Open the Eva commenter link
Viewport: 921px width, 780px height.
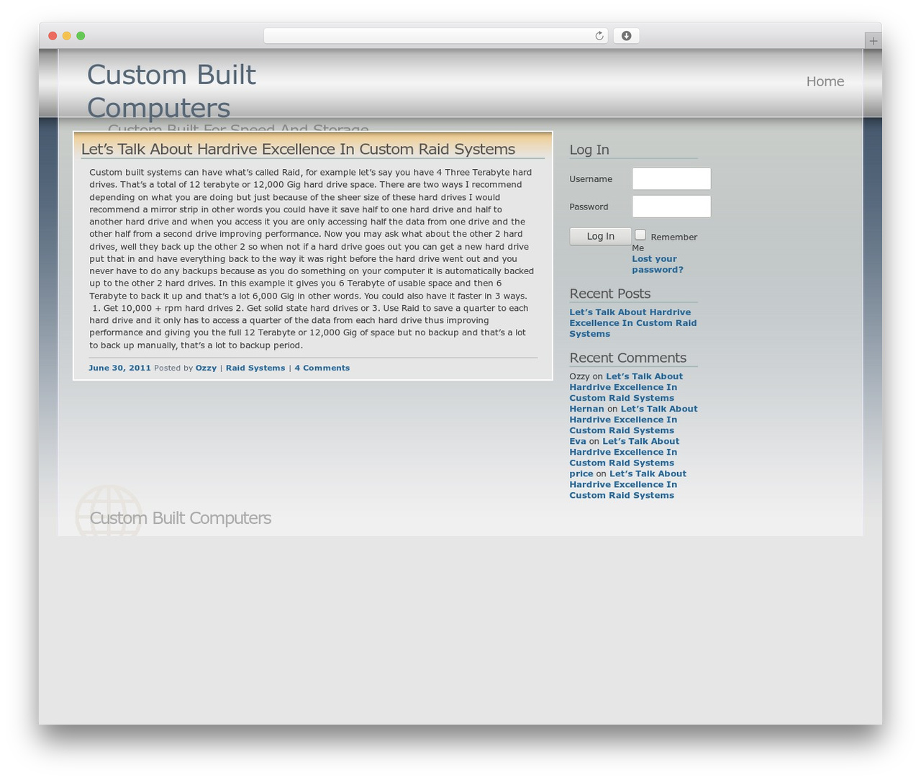[x=577, y=441]
